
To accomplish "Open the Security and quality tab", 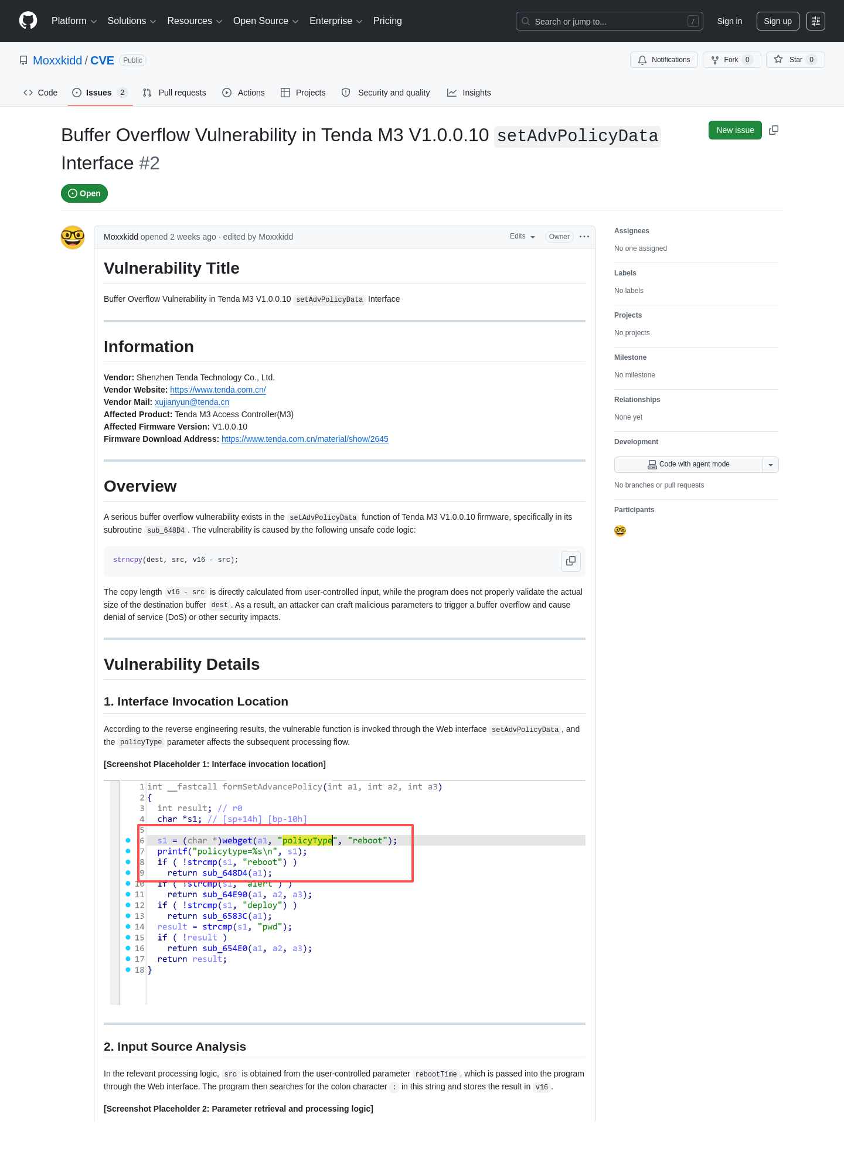I will pos(386,93).
